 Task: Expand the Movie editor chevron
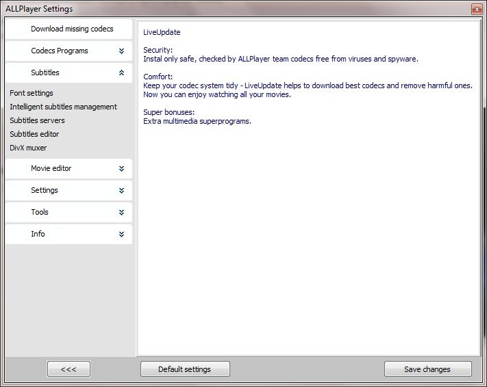(x=121, y=168)
